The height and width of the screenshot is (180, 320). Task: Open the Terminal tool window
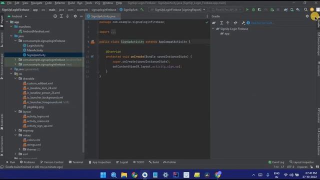pyautogui.click(x=76, y=162)
